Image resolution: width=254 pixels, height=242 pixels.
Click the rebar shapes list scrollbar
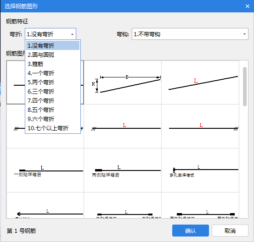pos(245,87)
